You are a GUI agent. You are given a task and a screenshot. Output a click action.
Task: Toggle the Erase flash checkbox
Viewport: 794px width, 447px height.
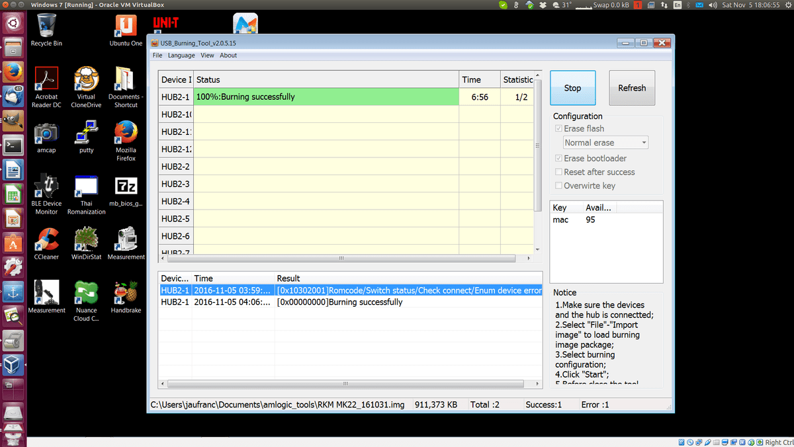pyautogui.click(x=559, y=129)
